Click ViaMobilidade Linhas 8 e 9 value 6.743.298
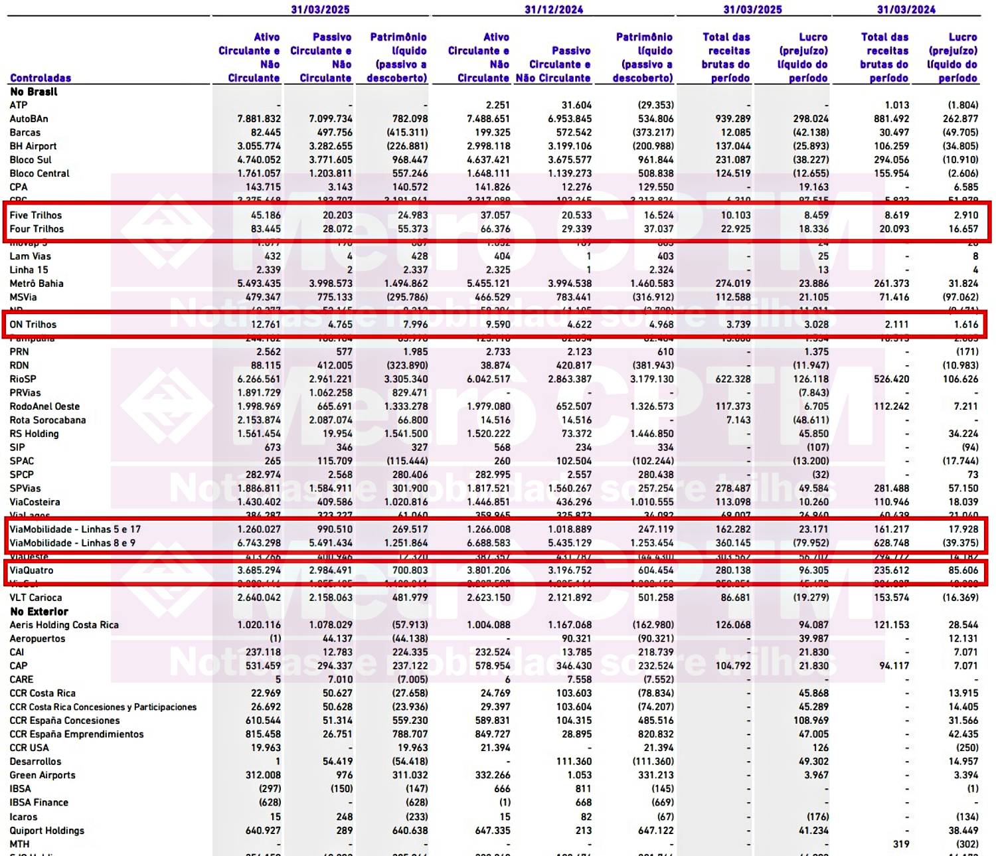 pyautogui.click(x=259, y=543)
